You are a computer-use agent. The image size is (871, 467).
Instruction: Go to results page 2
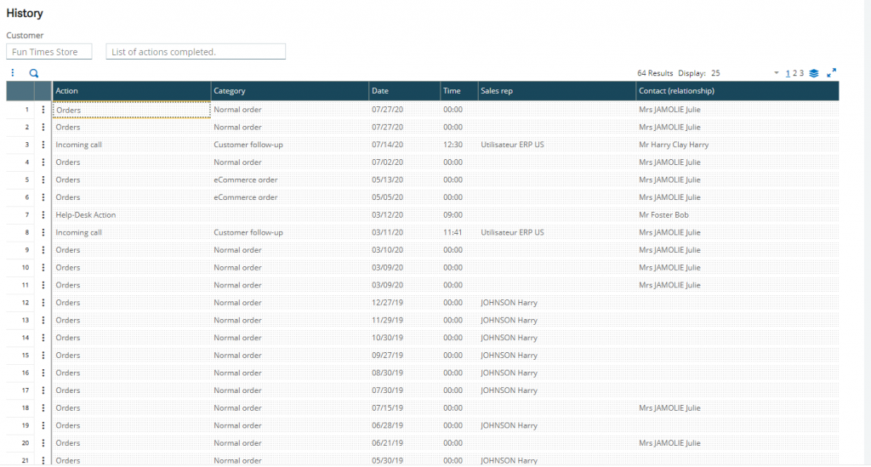click(x=795, y=73)
